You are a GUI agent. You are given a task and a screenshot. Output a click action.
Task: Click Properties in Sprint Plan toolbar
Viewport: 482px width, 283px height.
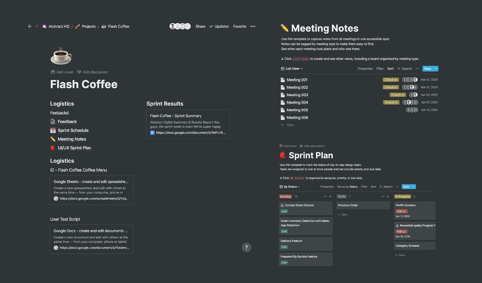(x=327, y=187)
